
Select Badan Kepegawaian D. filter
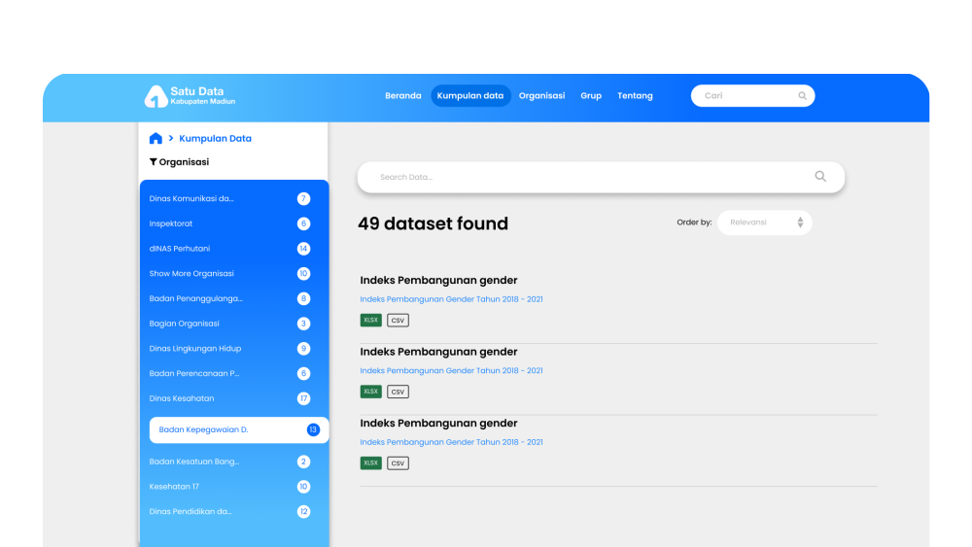[x=204, y=429]
